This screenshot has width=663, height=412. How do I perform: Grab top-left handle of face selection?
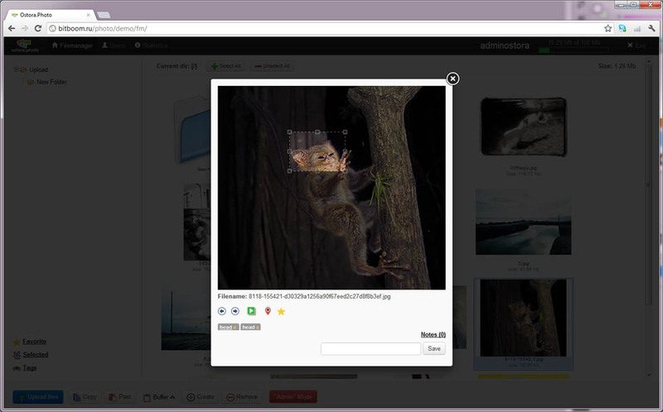point(289,132)
